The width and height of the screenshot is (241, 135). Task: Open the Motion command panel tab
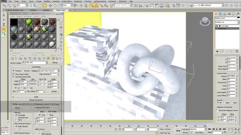click(x=229, y=14)
